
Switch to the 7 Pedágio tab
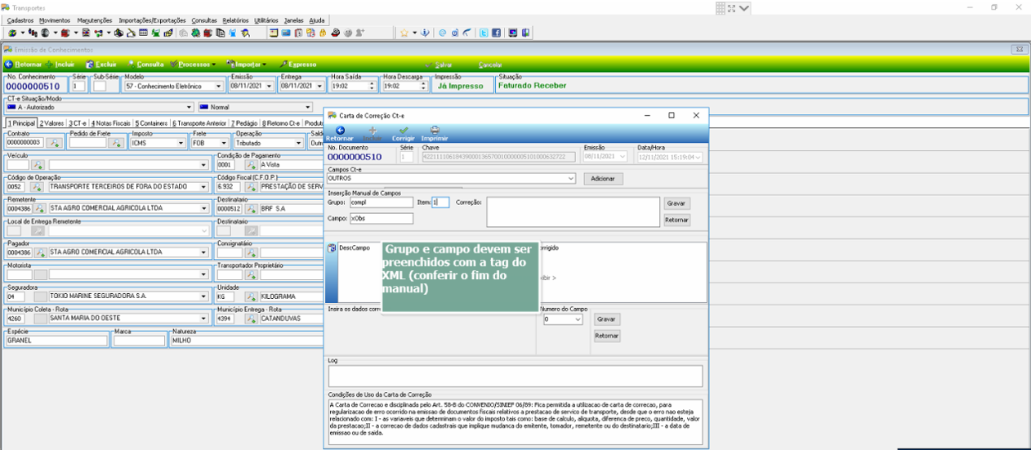click(x=244, y=123)
